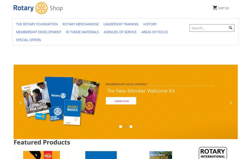Viewport: 251px width, 159px height.
Task: Click the Order Now button
Action: point(121,101)
